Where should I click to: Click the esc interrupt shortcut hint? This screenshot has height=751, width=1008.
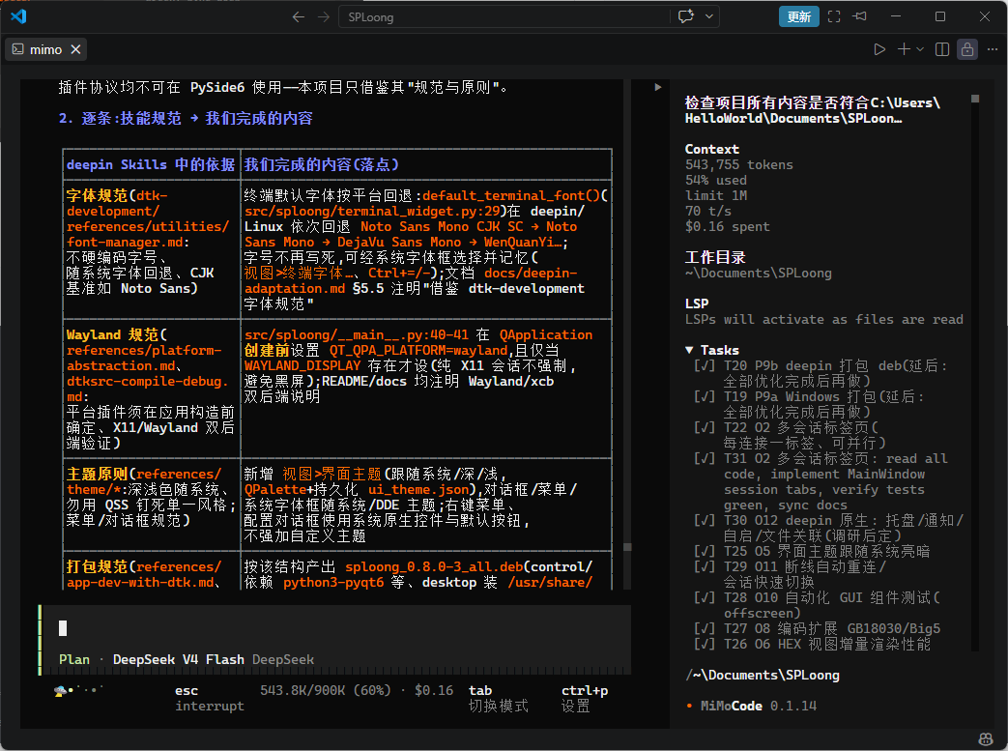point(210,698)
